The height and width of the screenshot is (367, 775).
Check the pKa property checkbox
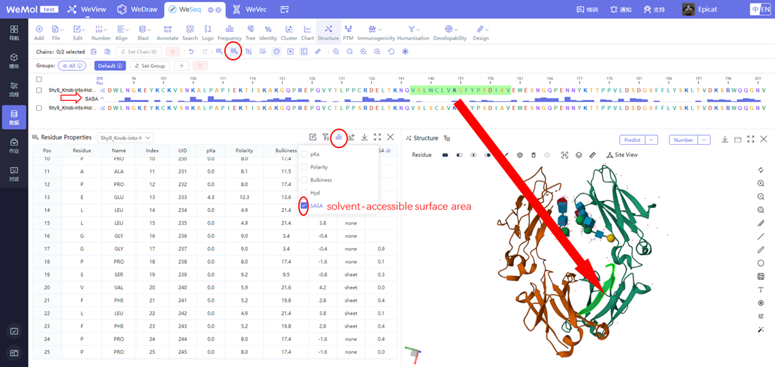coord(304,154)
